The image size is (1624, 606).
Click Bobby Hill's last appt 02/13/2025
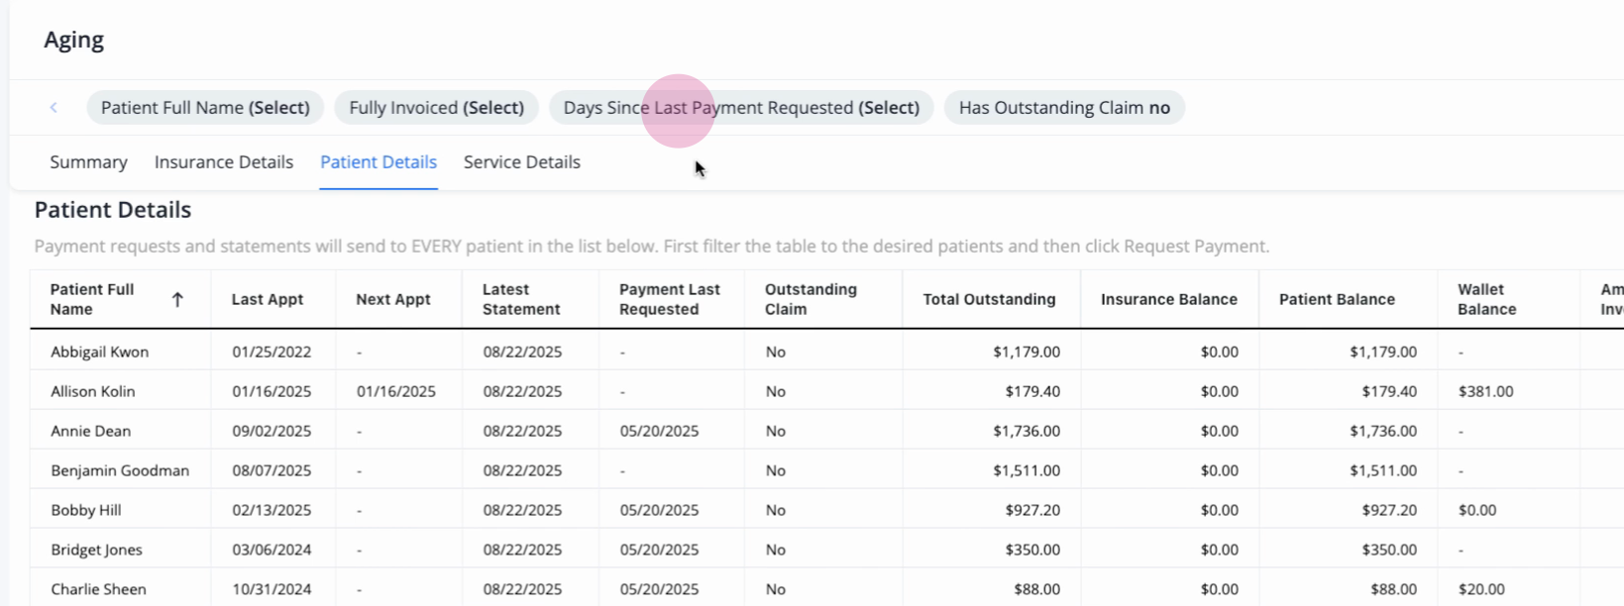pos(271,510)
